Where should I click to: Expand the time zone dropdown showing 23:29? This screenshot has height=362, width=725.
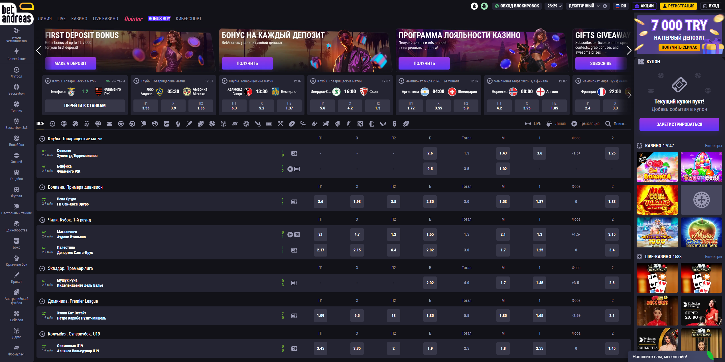(554, 6)
